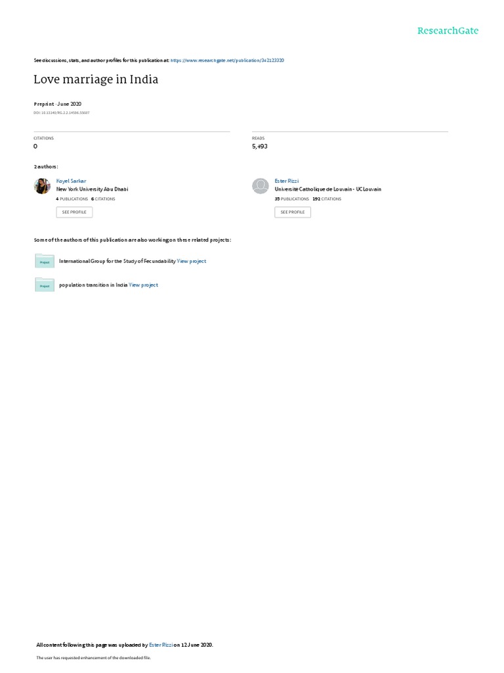Screen dimensions: 504x673
Task: Click New York University Abu Dhabi affiliation
Action: [x=92, y=189]
